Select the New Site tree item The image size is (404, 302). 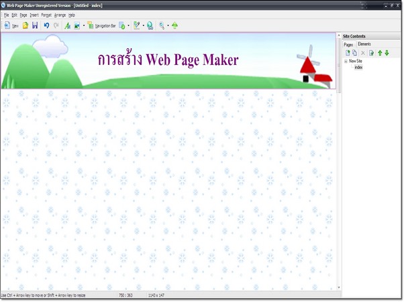tap(355, 61)
